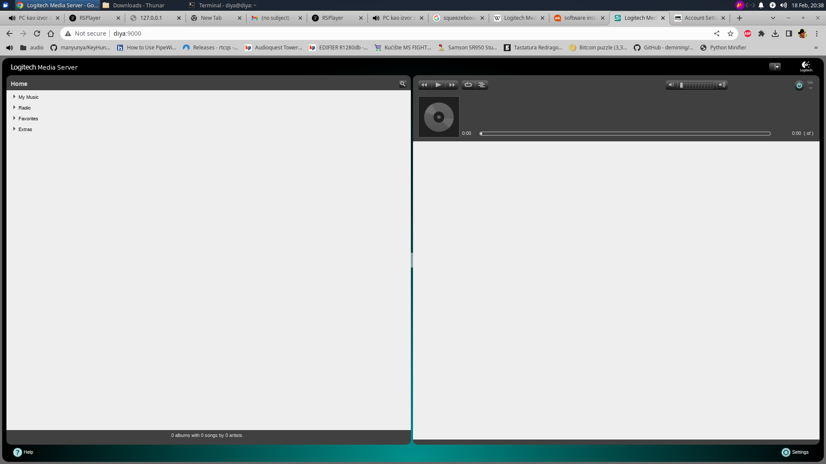
Task: Open search in the Home panel
Action: coord(403,84)
